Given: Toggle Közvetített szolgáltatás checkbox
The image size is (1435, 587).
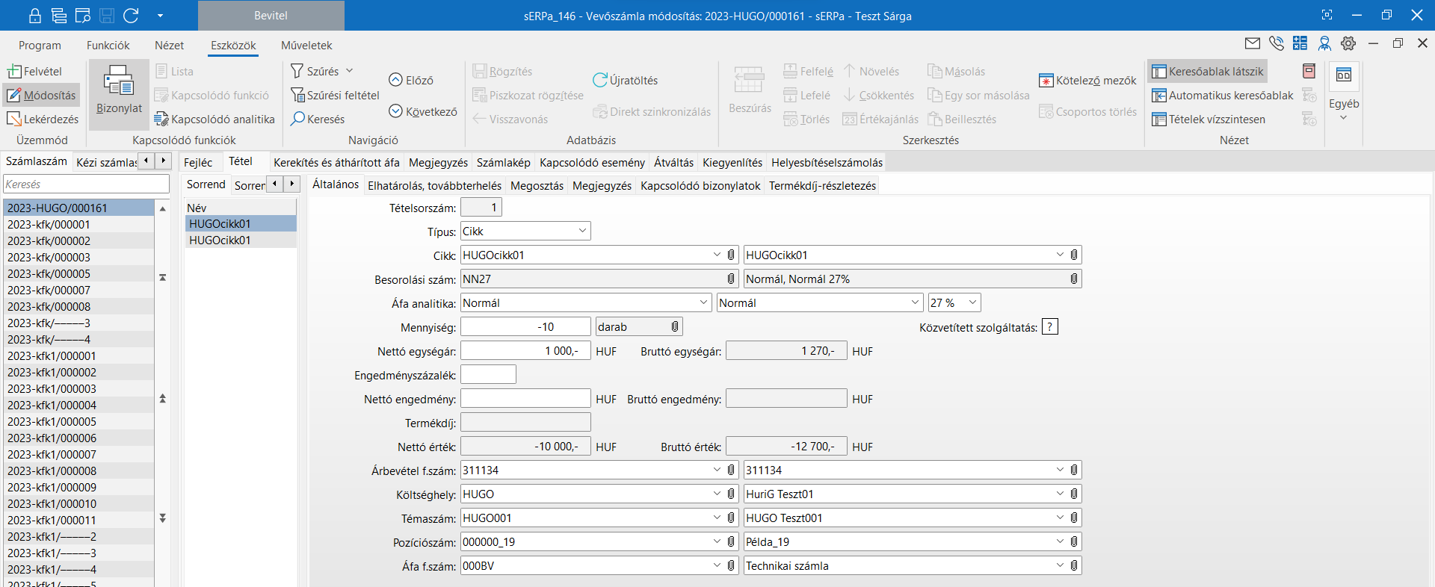Looking at the screenshot, I should (1049, 327).
